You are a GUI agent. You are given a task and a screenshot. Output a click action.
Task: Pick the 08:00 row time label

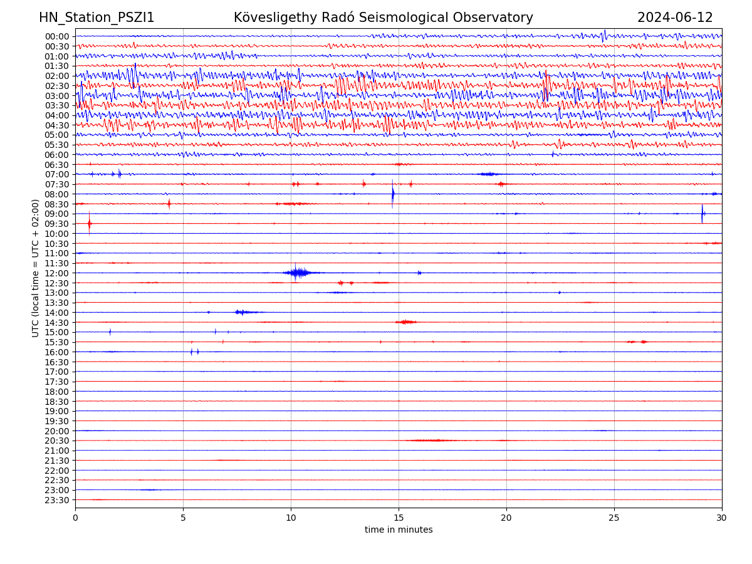pyautogui.click(x=56, y=194)
